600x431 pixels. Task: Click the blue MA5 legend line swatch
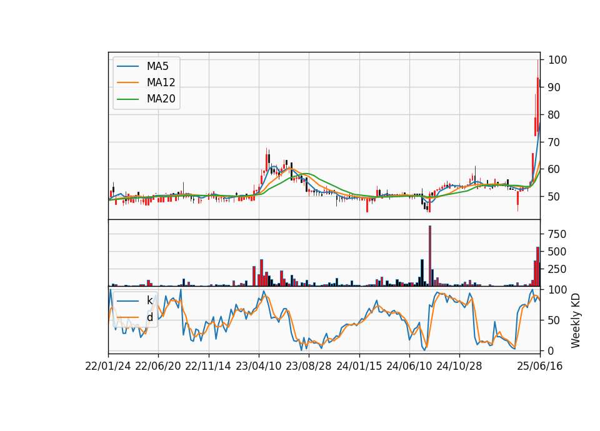pyautogui.click(x=127, y=66)
